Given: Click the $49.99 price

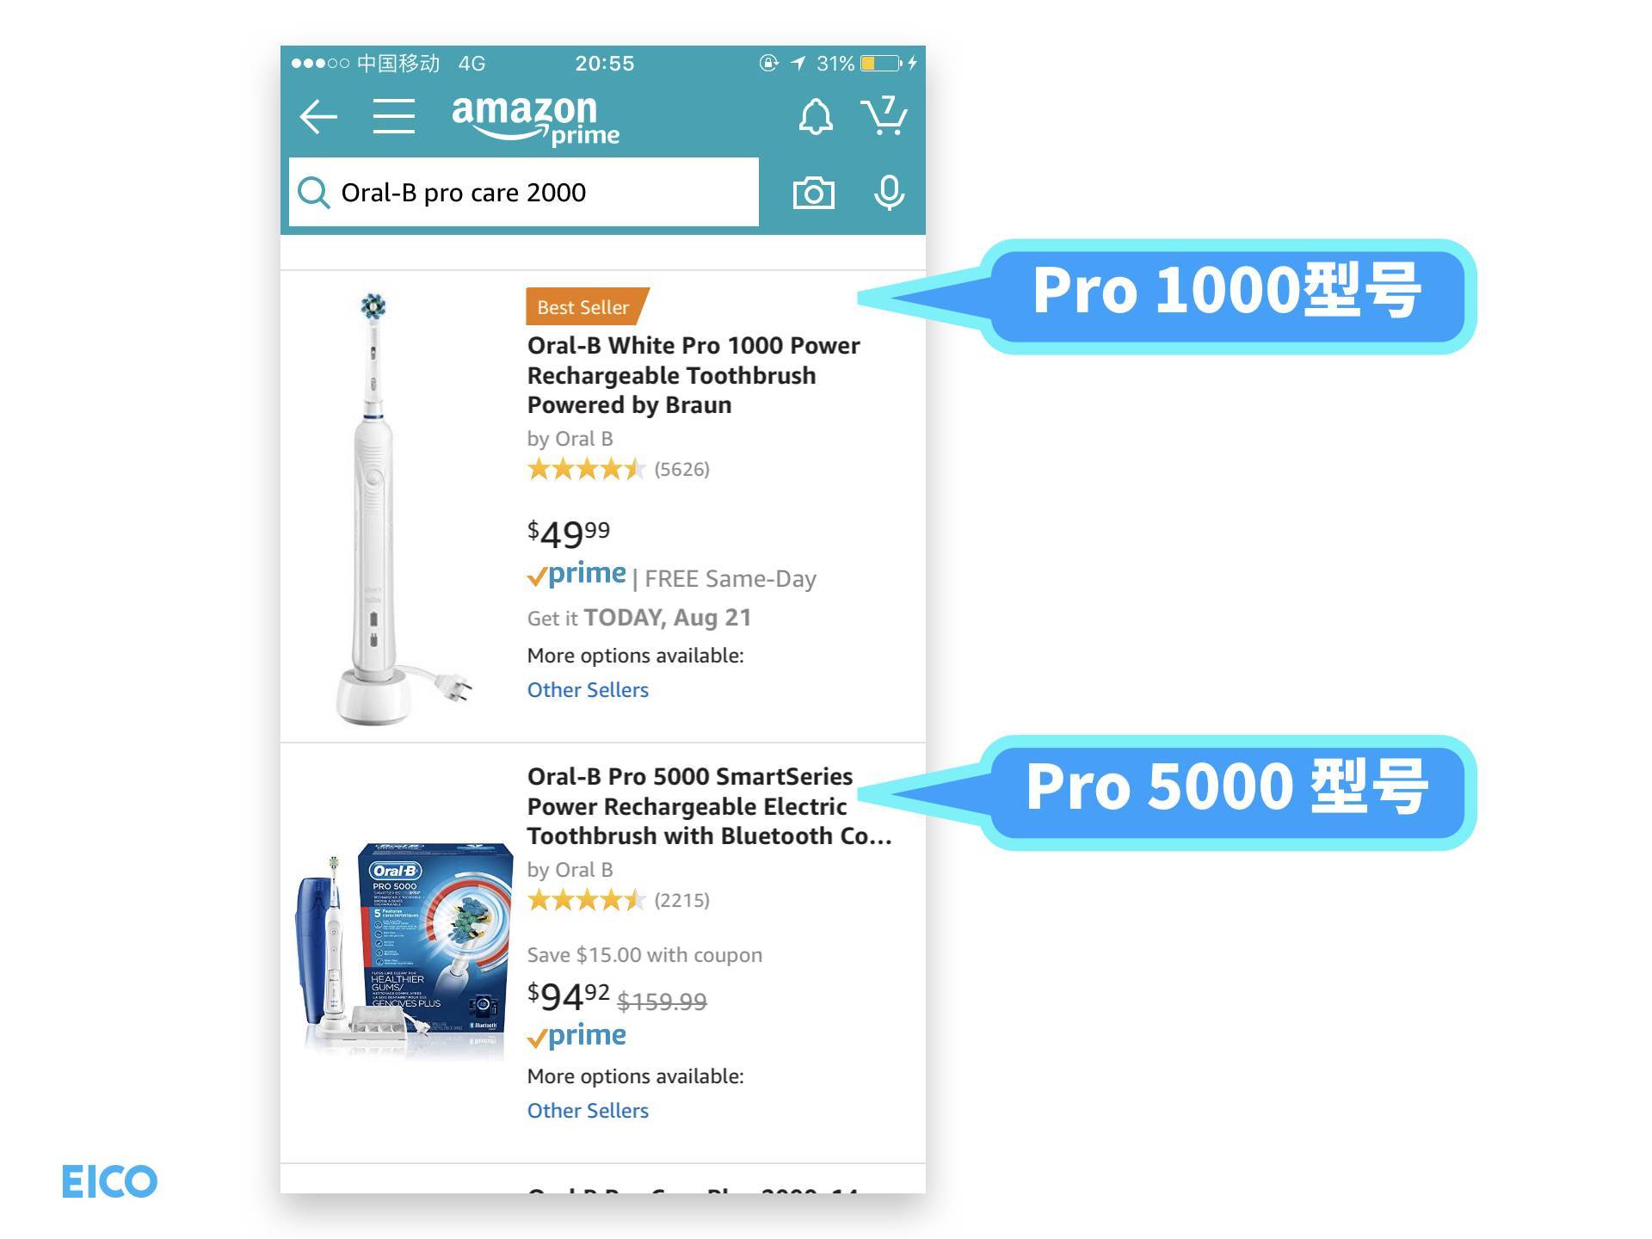Looking at the screenshot, I should pos(569,533).
